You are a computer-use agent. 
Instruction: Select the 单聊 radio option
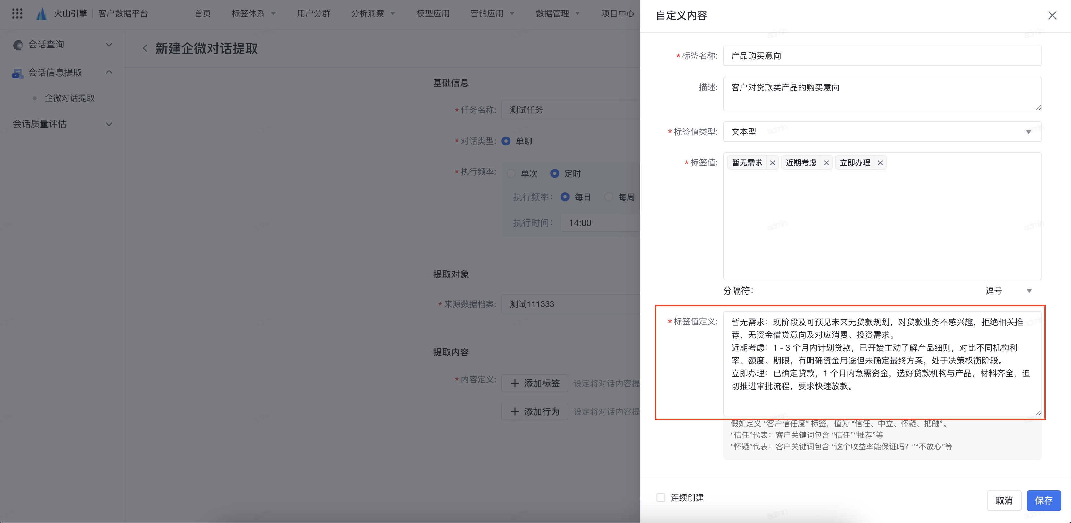pos(506,141)
